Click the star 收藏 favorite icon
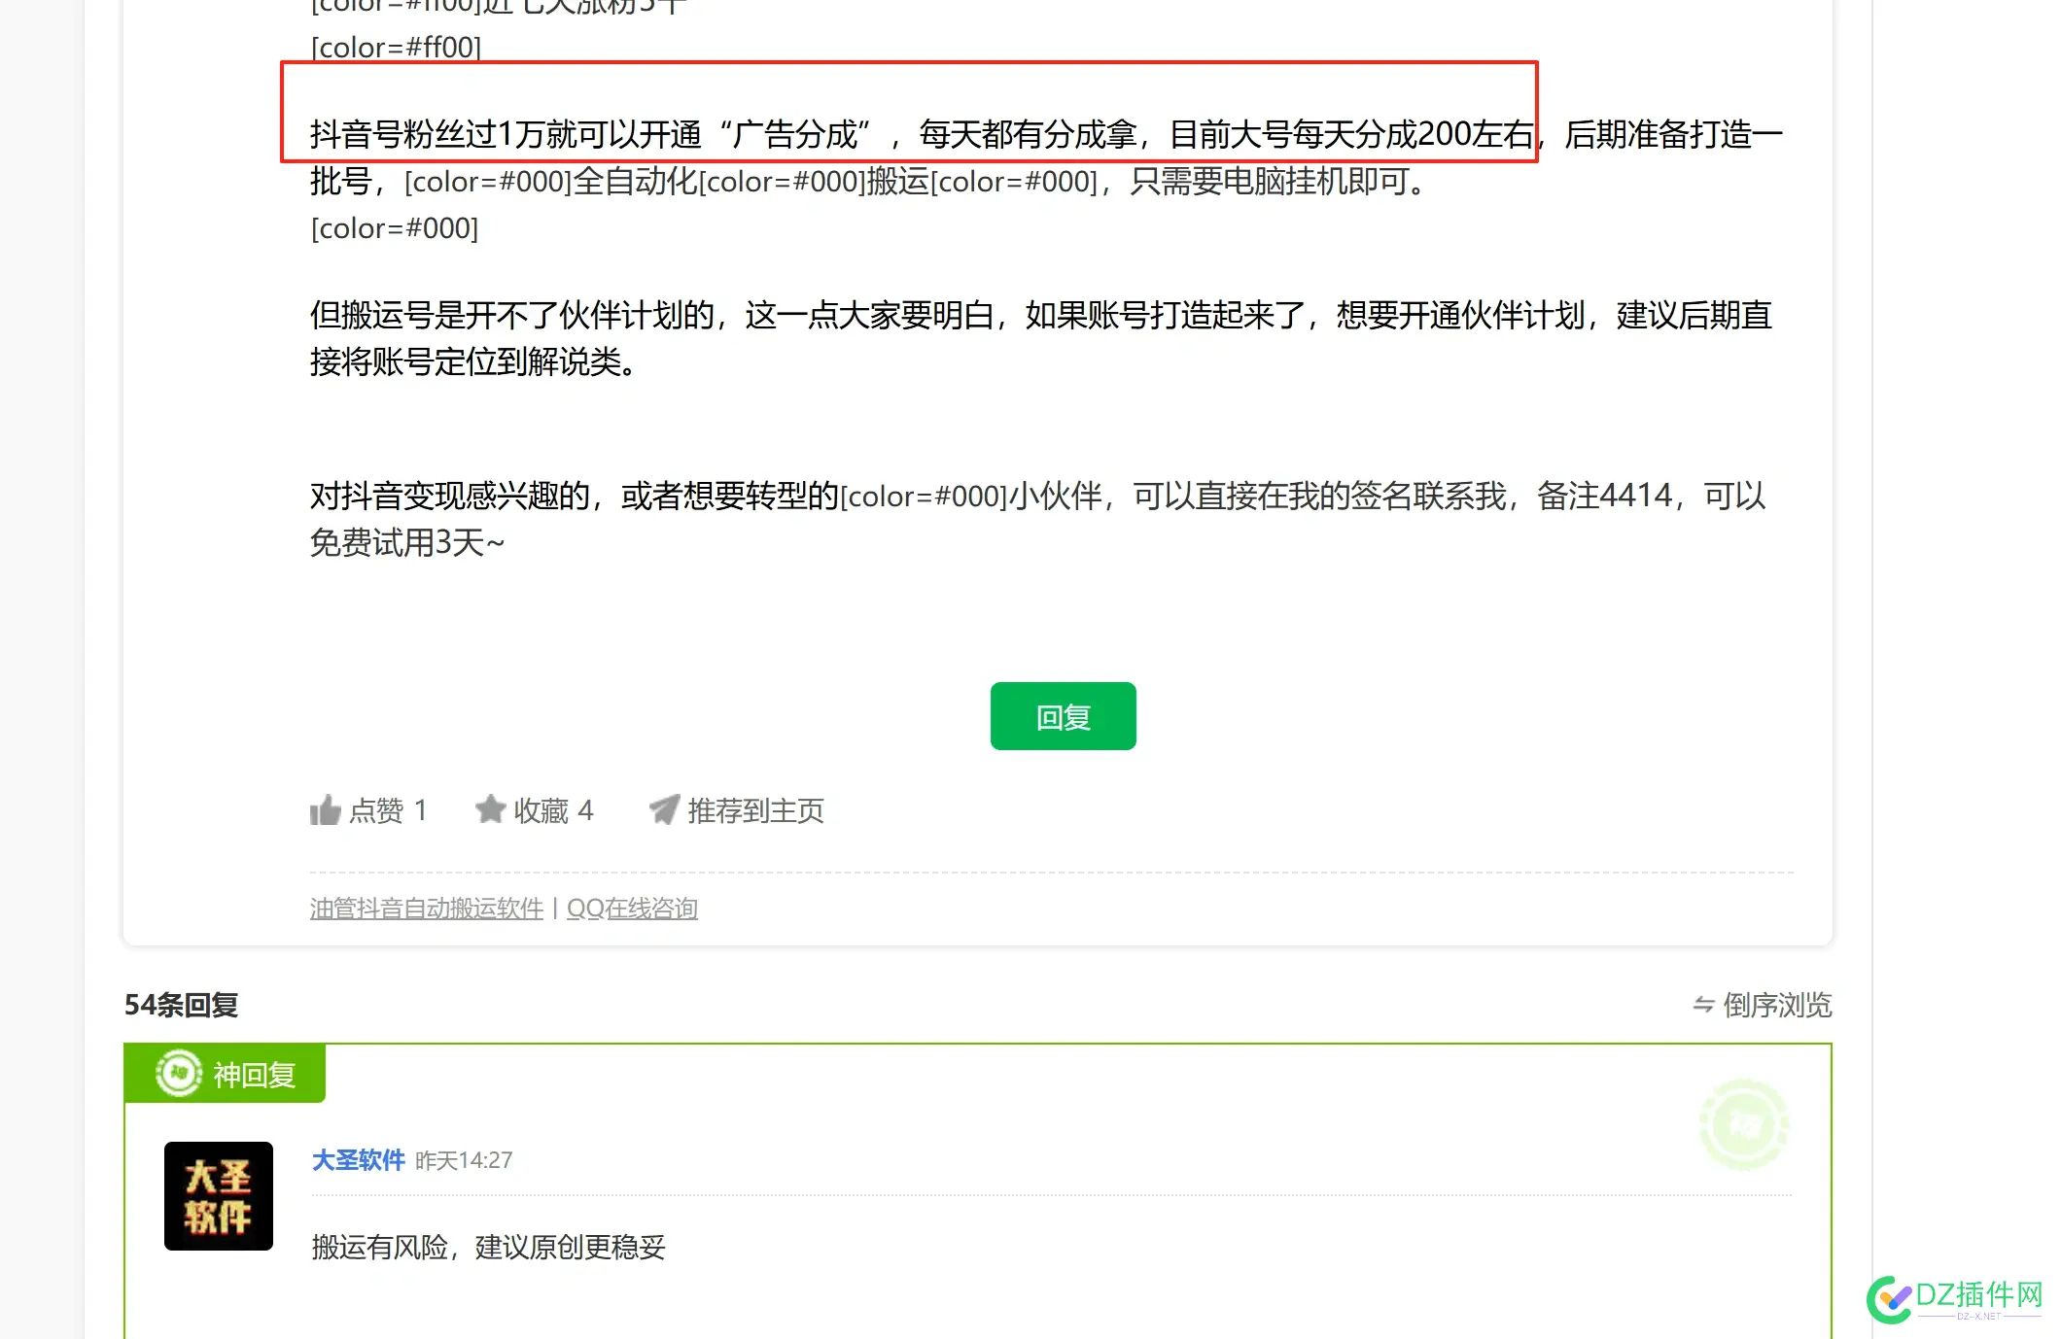The width and height of the screenshot is (2061, 1339). (491, 809)
